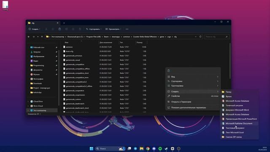Create a Текстовый документ
Screen dimensions: 270x152
[x=240, y=128]
